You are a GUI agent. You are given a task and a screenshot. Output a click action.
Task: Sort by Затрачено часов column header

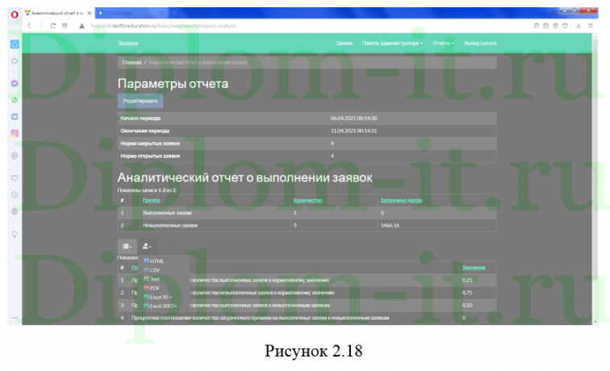click(401, 200)
